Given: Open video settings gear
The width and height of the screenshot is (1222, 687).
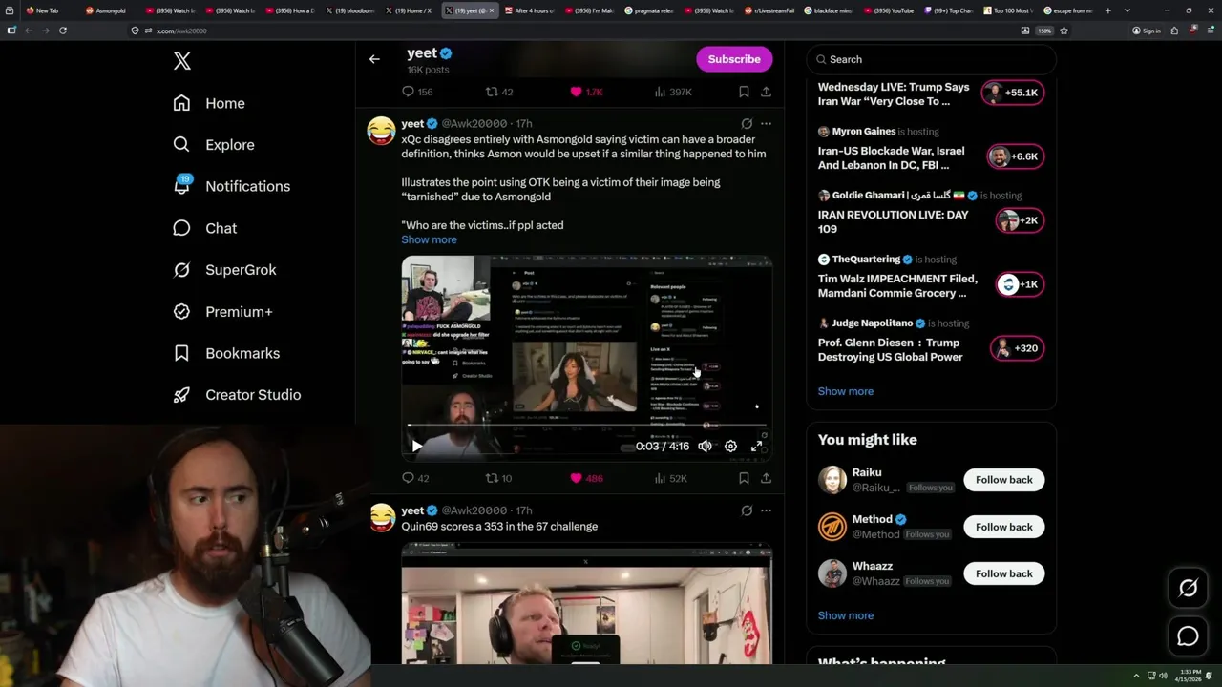Looking at the screenshot, I should point(730,446).
